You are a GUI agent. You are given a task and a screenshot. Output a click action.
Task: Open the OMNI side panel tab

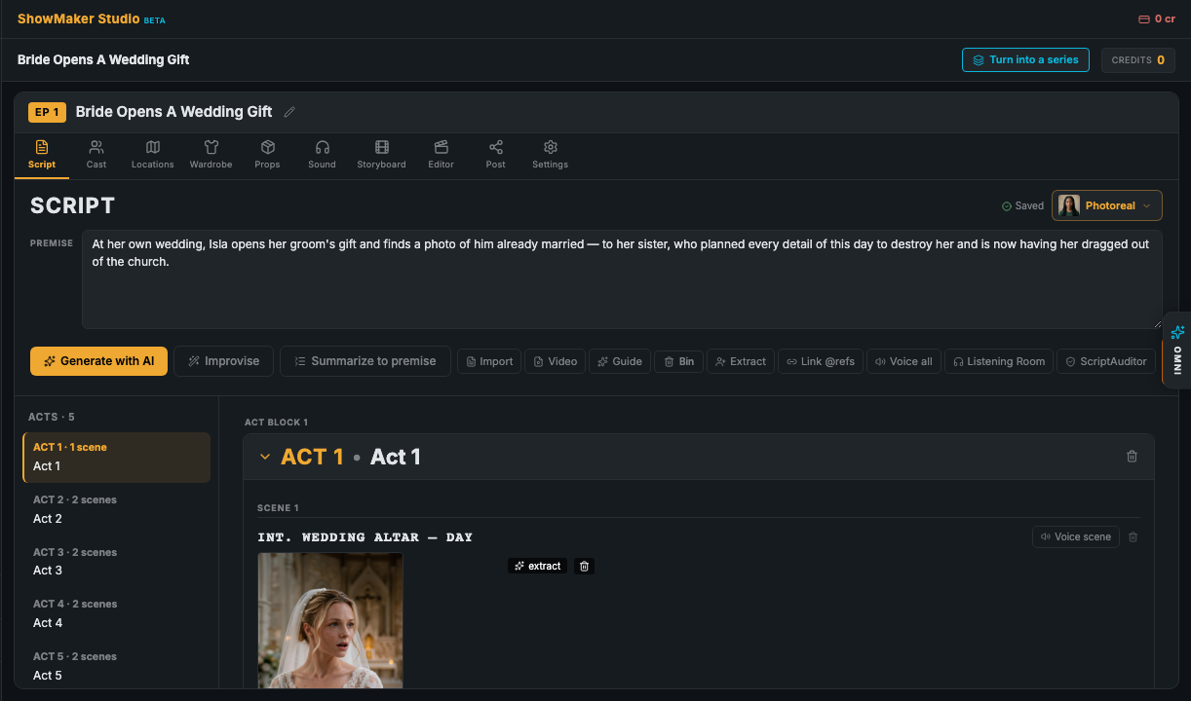click(1177, 350)
